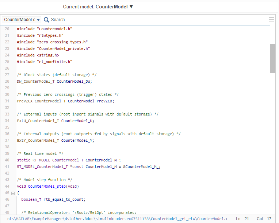This screenshot has height=223, width=279.
Task: Click the magnifying glass search icon
Action: click(x=46, y=20)
